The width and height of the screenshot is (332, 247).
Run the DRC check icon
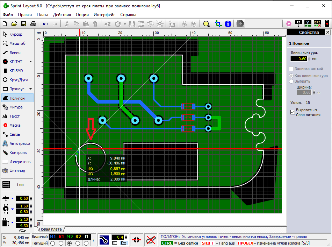coord(317,24)
